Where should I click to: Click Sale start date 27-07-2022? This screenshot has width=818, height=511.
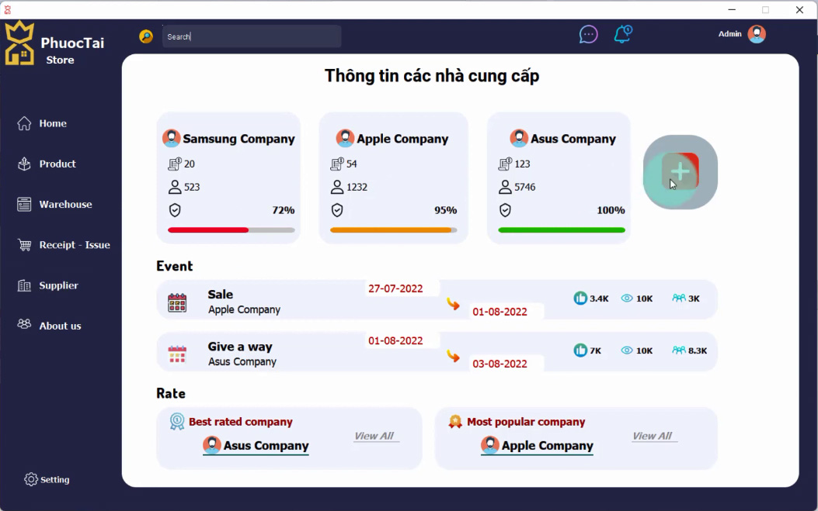coord(395,288)
